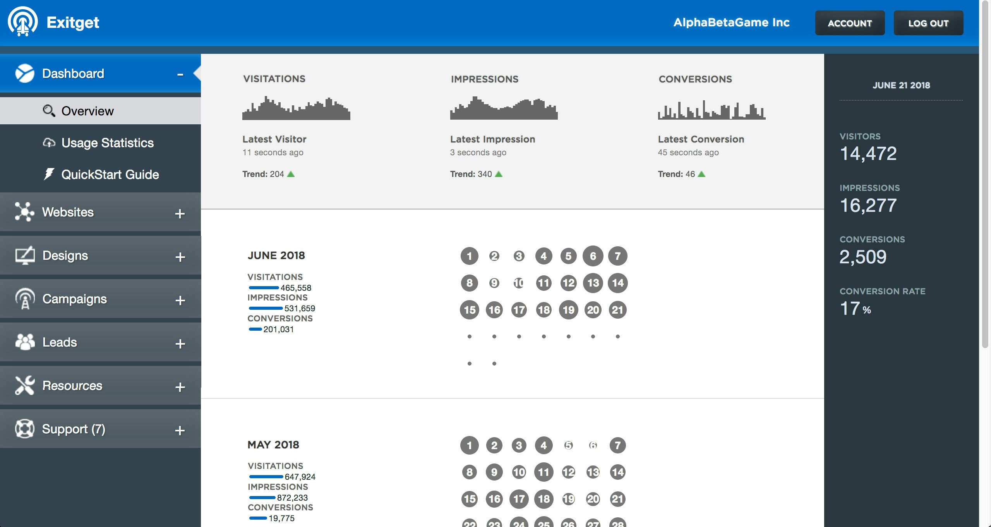991x527 pixels.
Task: Expand the Websites section plus sign
Action: pos(180,214)
